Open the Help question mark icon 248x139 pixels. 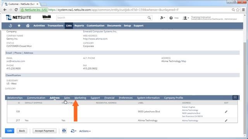pyautogui.click(x=171, y=18)
